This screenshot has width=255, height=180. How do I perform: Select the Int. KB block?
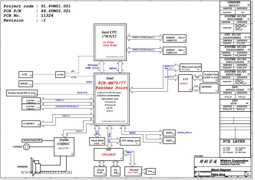point(116,171)
